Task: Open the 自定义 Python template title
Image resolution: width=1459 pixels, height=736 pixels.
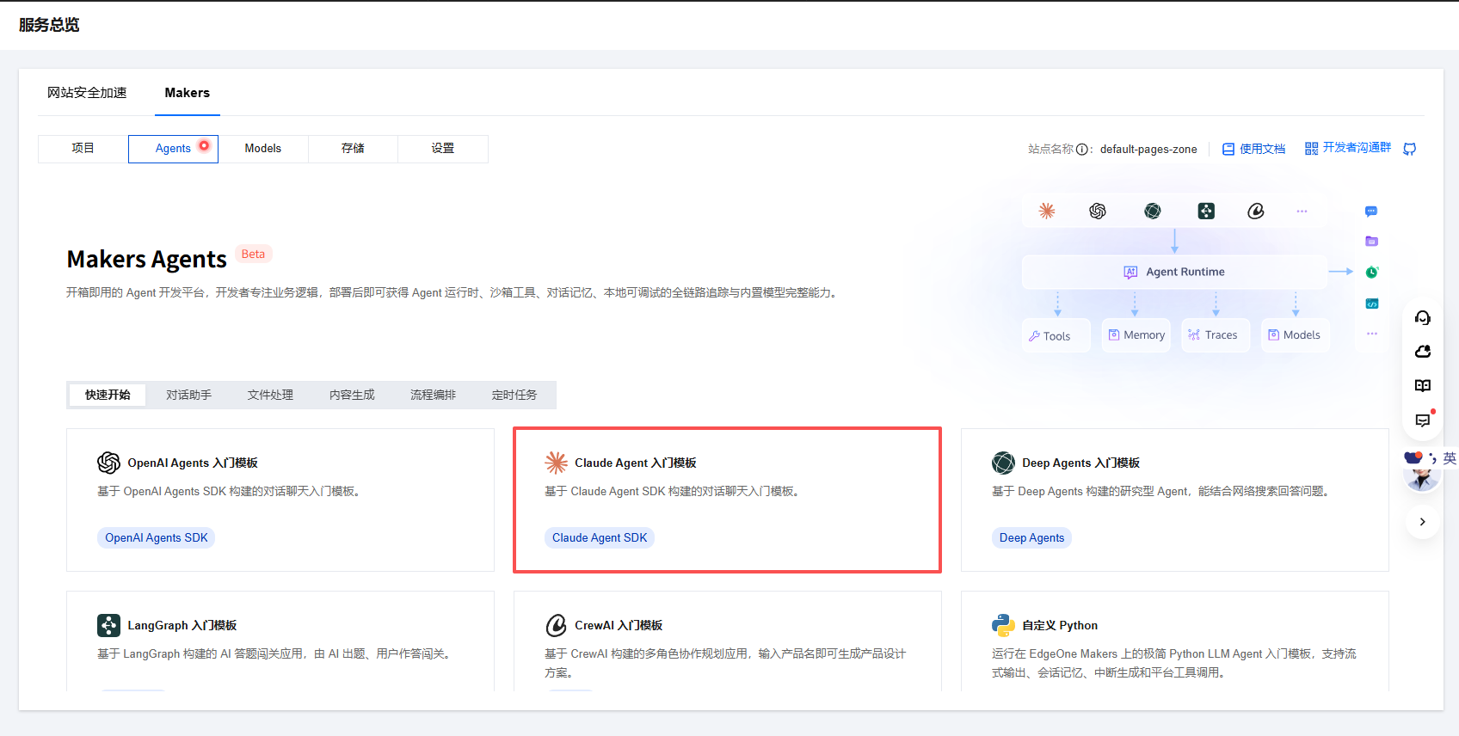Action: (1060, 625)
